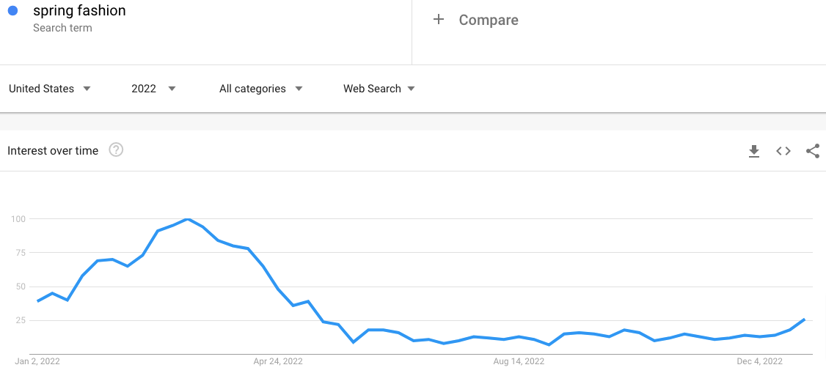Click the rightmost end point of the trend line
The image size is (826, 373).
[805, 320]
